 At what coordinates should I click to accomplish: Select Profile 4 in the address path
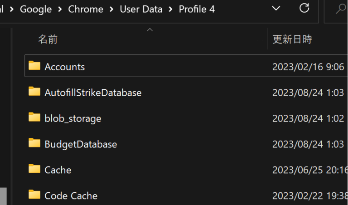[x=197, y=9]
